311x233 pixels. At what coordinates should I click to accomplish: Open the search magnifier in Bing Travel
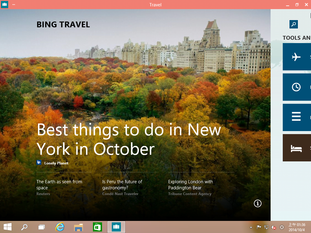pos(294,24)
